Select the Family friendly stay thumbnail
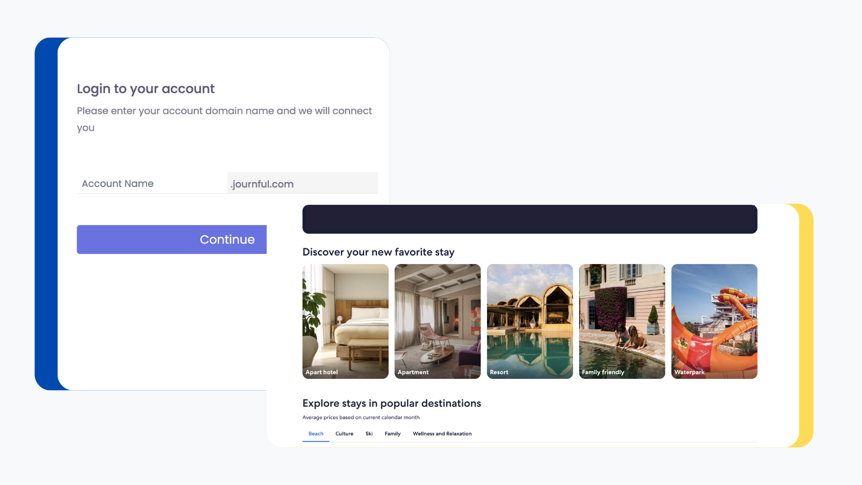The height and width of the screenshot is (485, 862). coord(622,321)
